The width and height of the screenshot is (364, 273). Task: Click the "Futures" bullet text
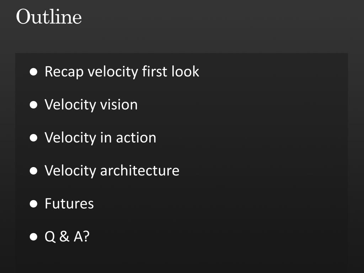pos(69,204)
